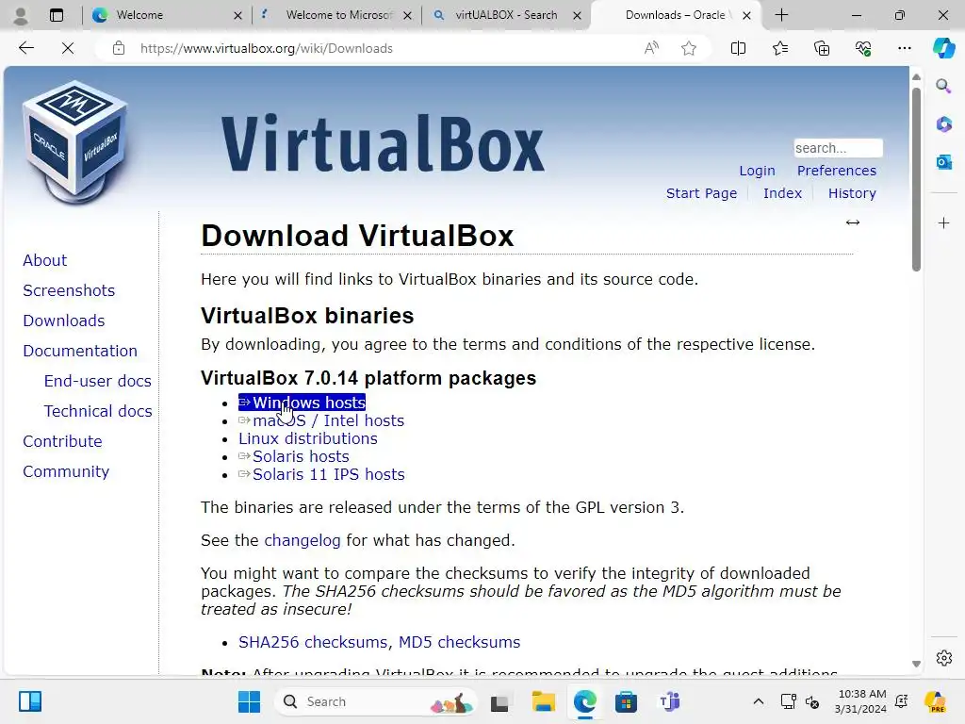Open Documentation in the left navigation

click(x=80, y=351)
